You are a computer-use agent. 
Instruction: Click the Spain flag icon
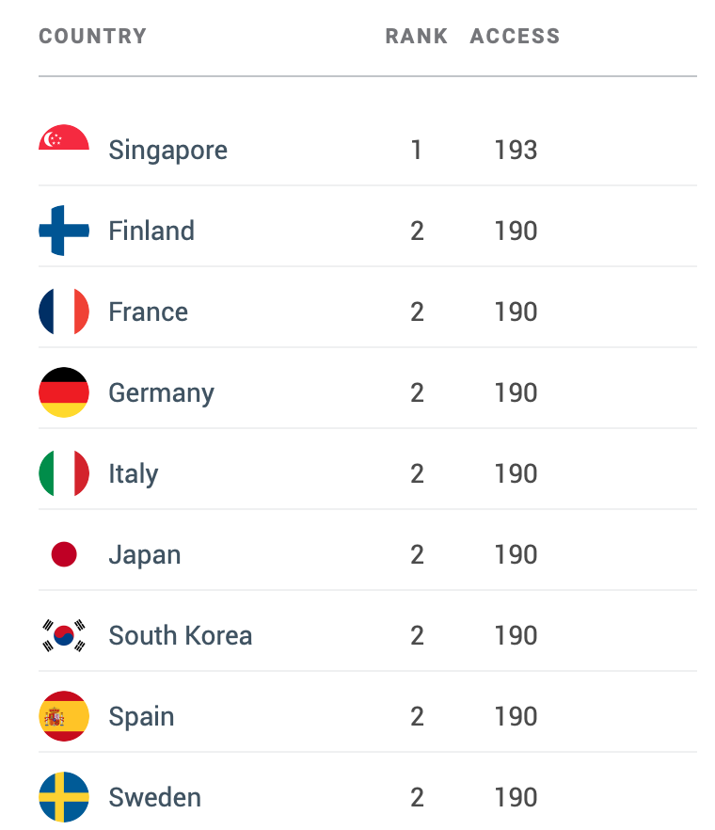(x=64, y=716)
